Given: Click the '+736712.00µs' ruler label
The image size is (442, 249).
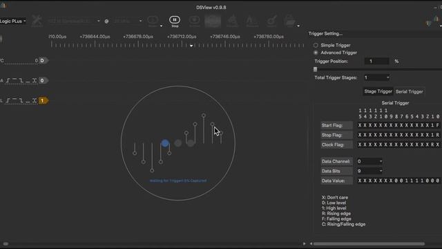Looking at the screenshot, I should [182, 37].
